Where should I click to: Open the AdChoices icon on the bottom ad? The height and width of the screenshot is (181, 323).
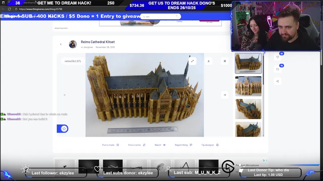pyautogui.click(x=264, y=160)
